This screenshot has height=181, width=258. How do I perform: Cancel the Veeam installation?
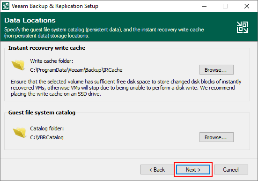[231, 169]
